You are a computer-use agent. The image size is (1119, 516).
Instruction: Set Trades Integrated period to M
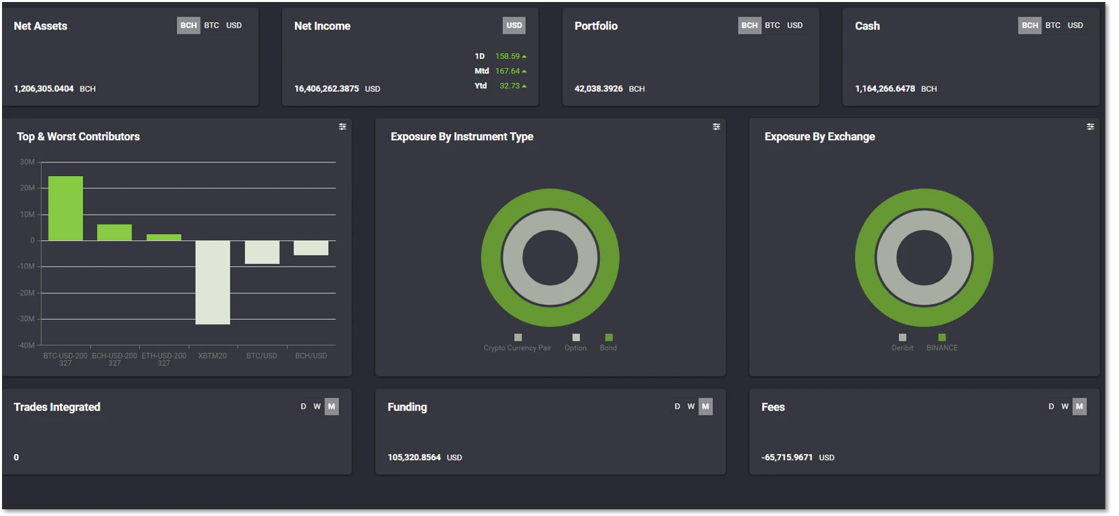(x=331, y=407)
